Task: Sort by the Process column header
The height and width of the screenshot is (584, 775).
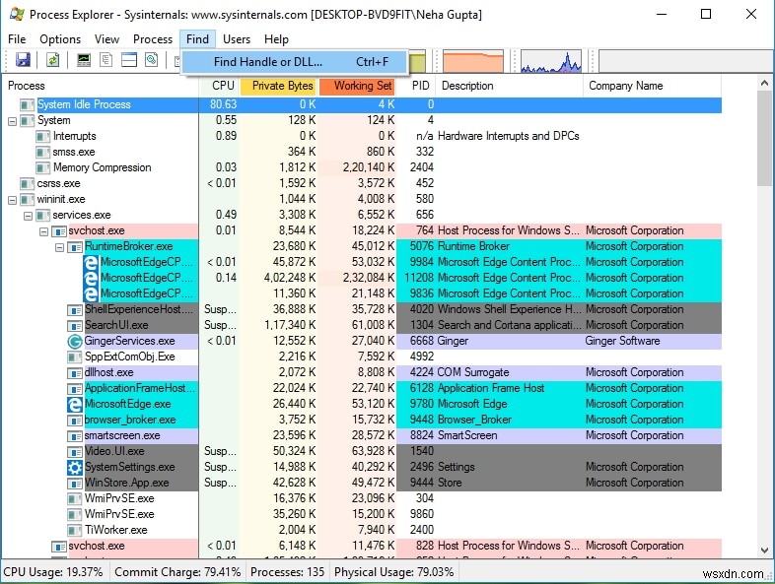Action: pos(101,86)
